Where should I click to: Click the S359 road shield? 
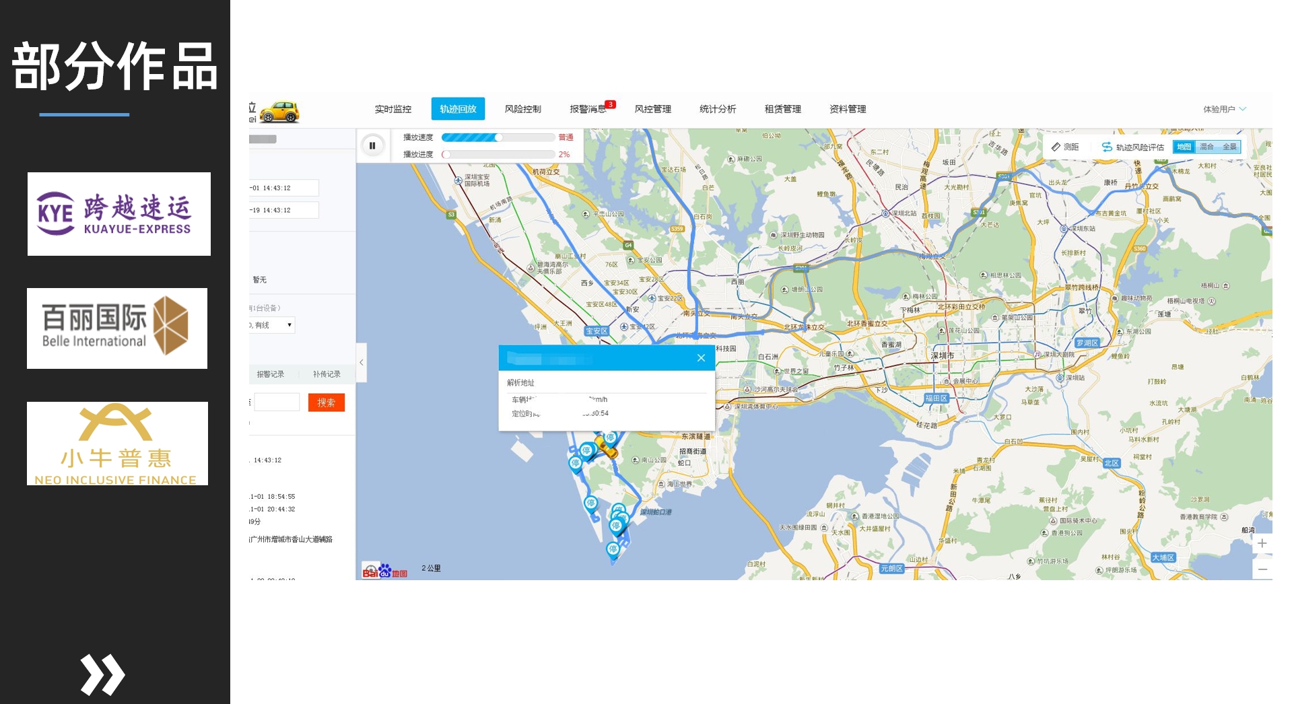pyautogui.click(x=677, y=229)
